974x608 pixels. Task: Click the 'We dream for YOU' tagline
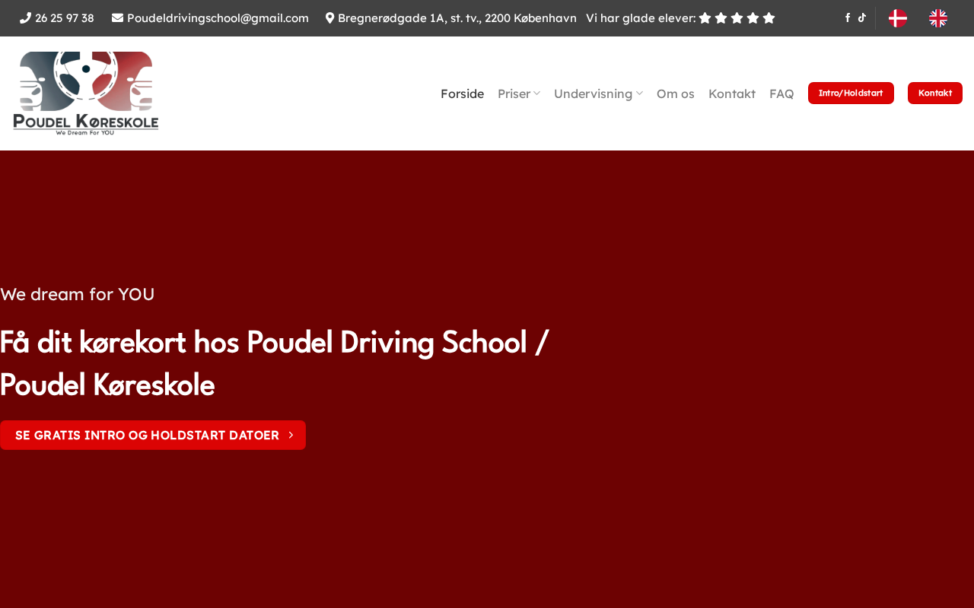pyautogui.click(x=78, y=294)
